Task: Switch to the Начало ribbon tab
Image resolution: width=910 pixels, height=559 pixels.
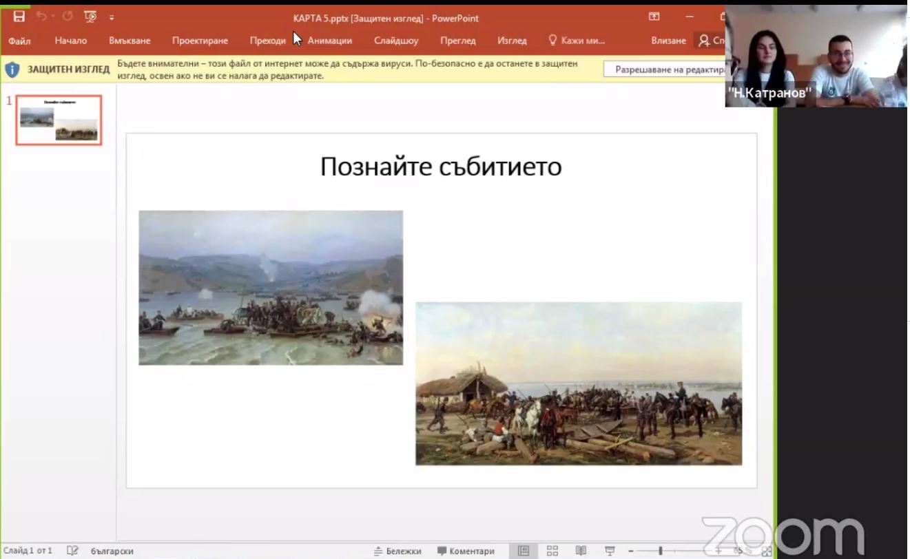Action: (71, 41)
